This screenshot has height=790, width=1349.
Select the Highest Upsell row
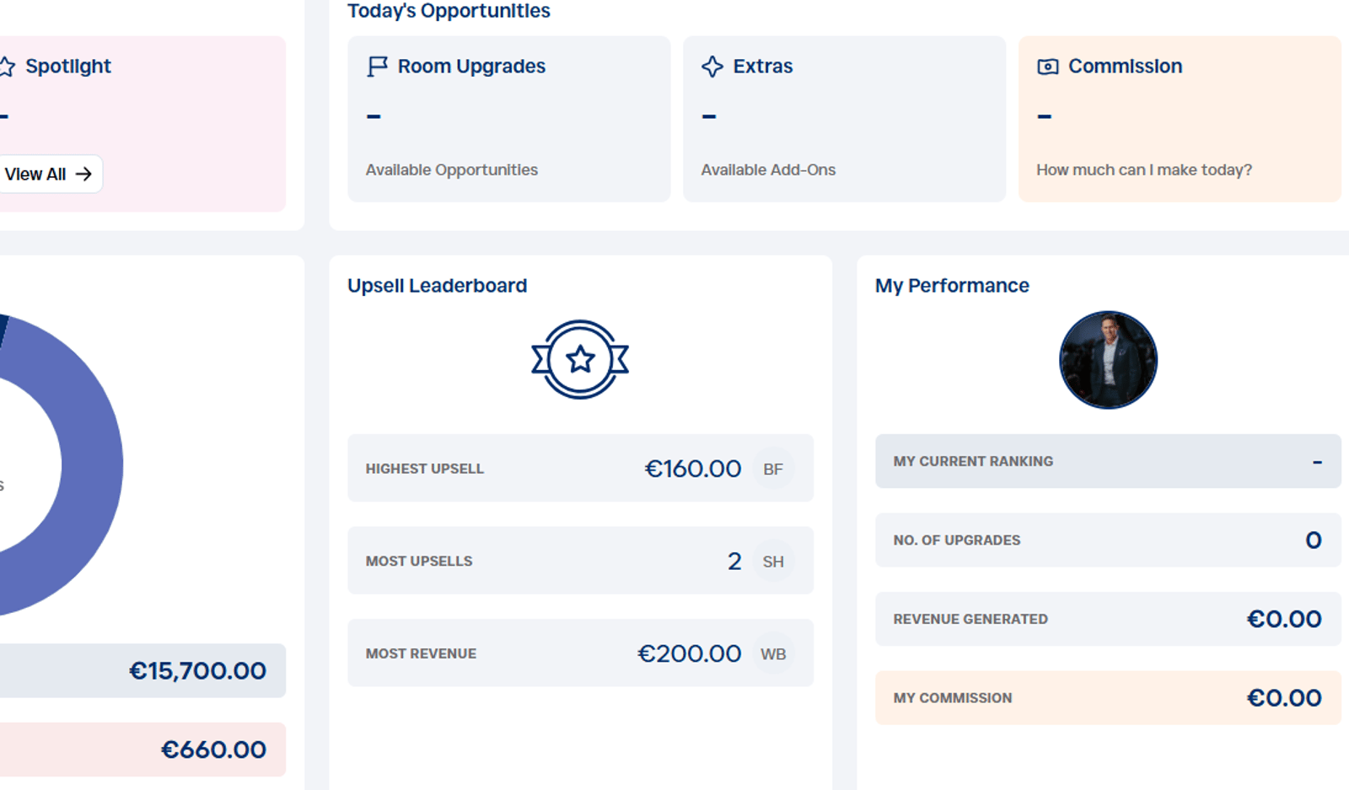pyautogui.click(x=580, y=468)
